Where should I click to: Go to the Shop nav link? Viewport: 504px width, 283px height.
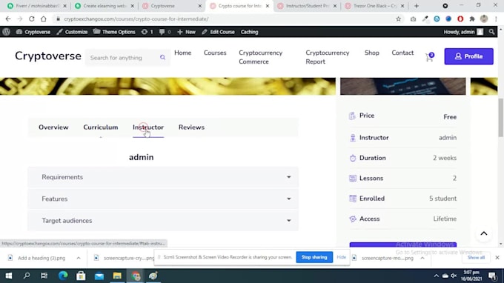coord(372,53)
